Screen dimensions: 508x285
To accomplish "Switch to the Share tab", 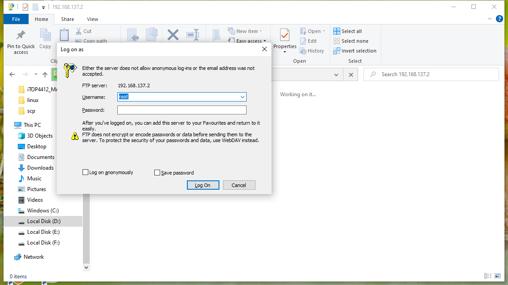I will tap(67, 19).
